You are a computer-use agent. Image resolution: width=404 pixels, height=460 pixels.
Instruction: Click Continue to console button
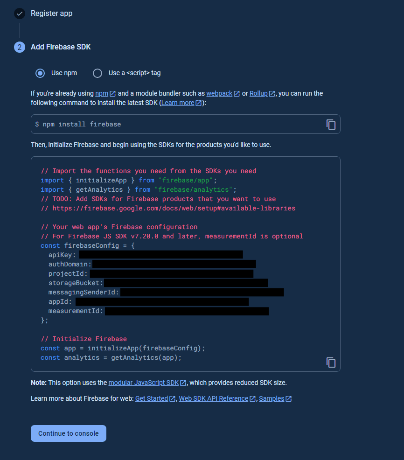coord(69,433)
